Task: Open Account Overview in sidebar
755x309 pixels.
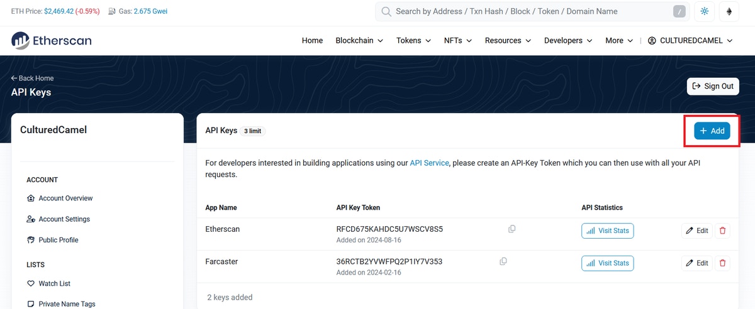Action: (60, 198)
